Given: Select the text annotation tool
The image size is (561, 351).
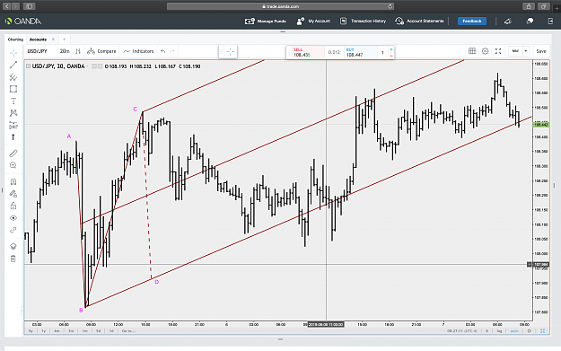Looking at the screenshot, I should pyautogui.click(x=13, y=101).
